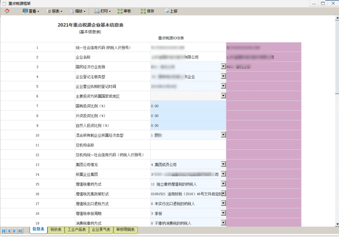Image resolution: width=339 pixels, height=237 pixels.
Task: Expand 增值税缴纳方式 dropdown
Action: (x=223, y=184)
